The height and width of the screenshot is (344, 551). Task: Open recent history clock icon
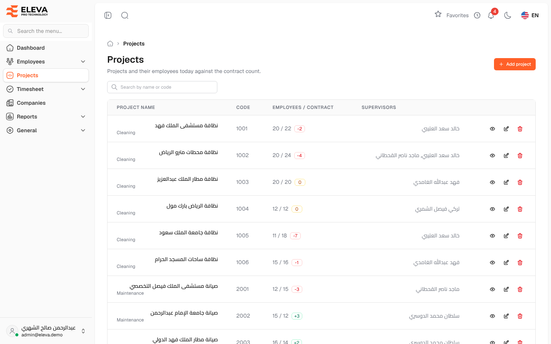(477, 15)
